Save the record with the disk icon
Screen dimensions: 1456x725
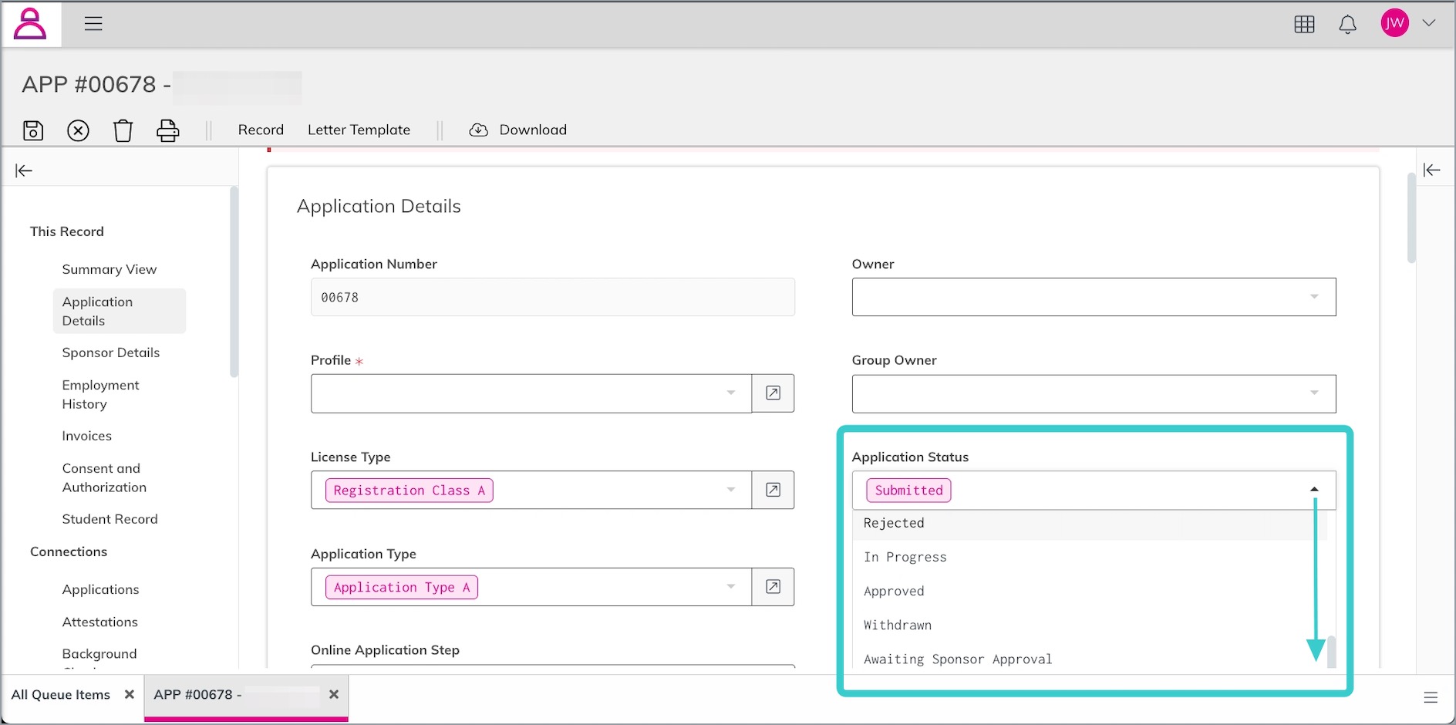33,130
